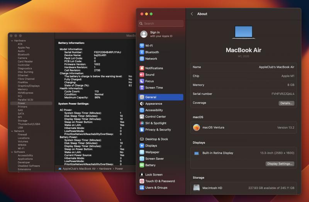The height and width of the screenshot is (202, 309).
Task: Select Thunderbolt/USB4 in hardware list
Action: pyautogui.click(x=29, y=124)
